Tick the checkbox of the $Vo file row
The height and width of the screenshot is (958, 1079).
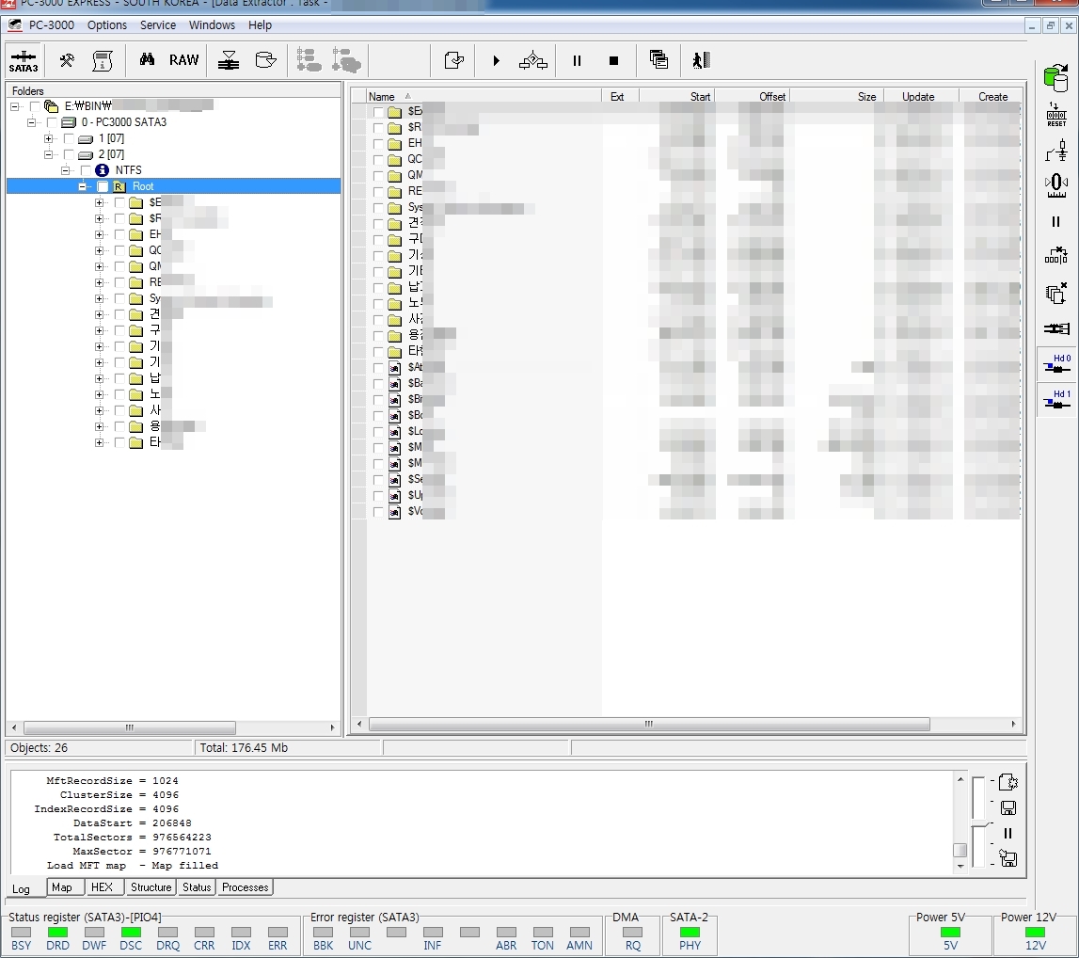point(378,511)
